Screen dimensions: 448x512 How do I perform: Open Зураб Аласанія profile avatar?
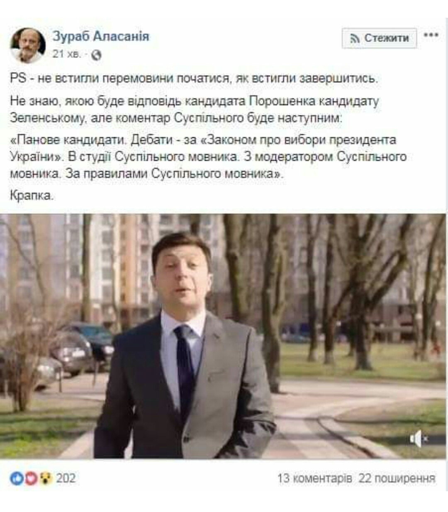(x=28, y=45)
